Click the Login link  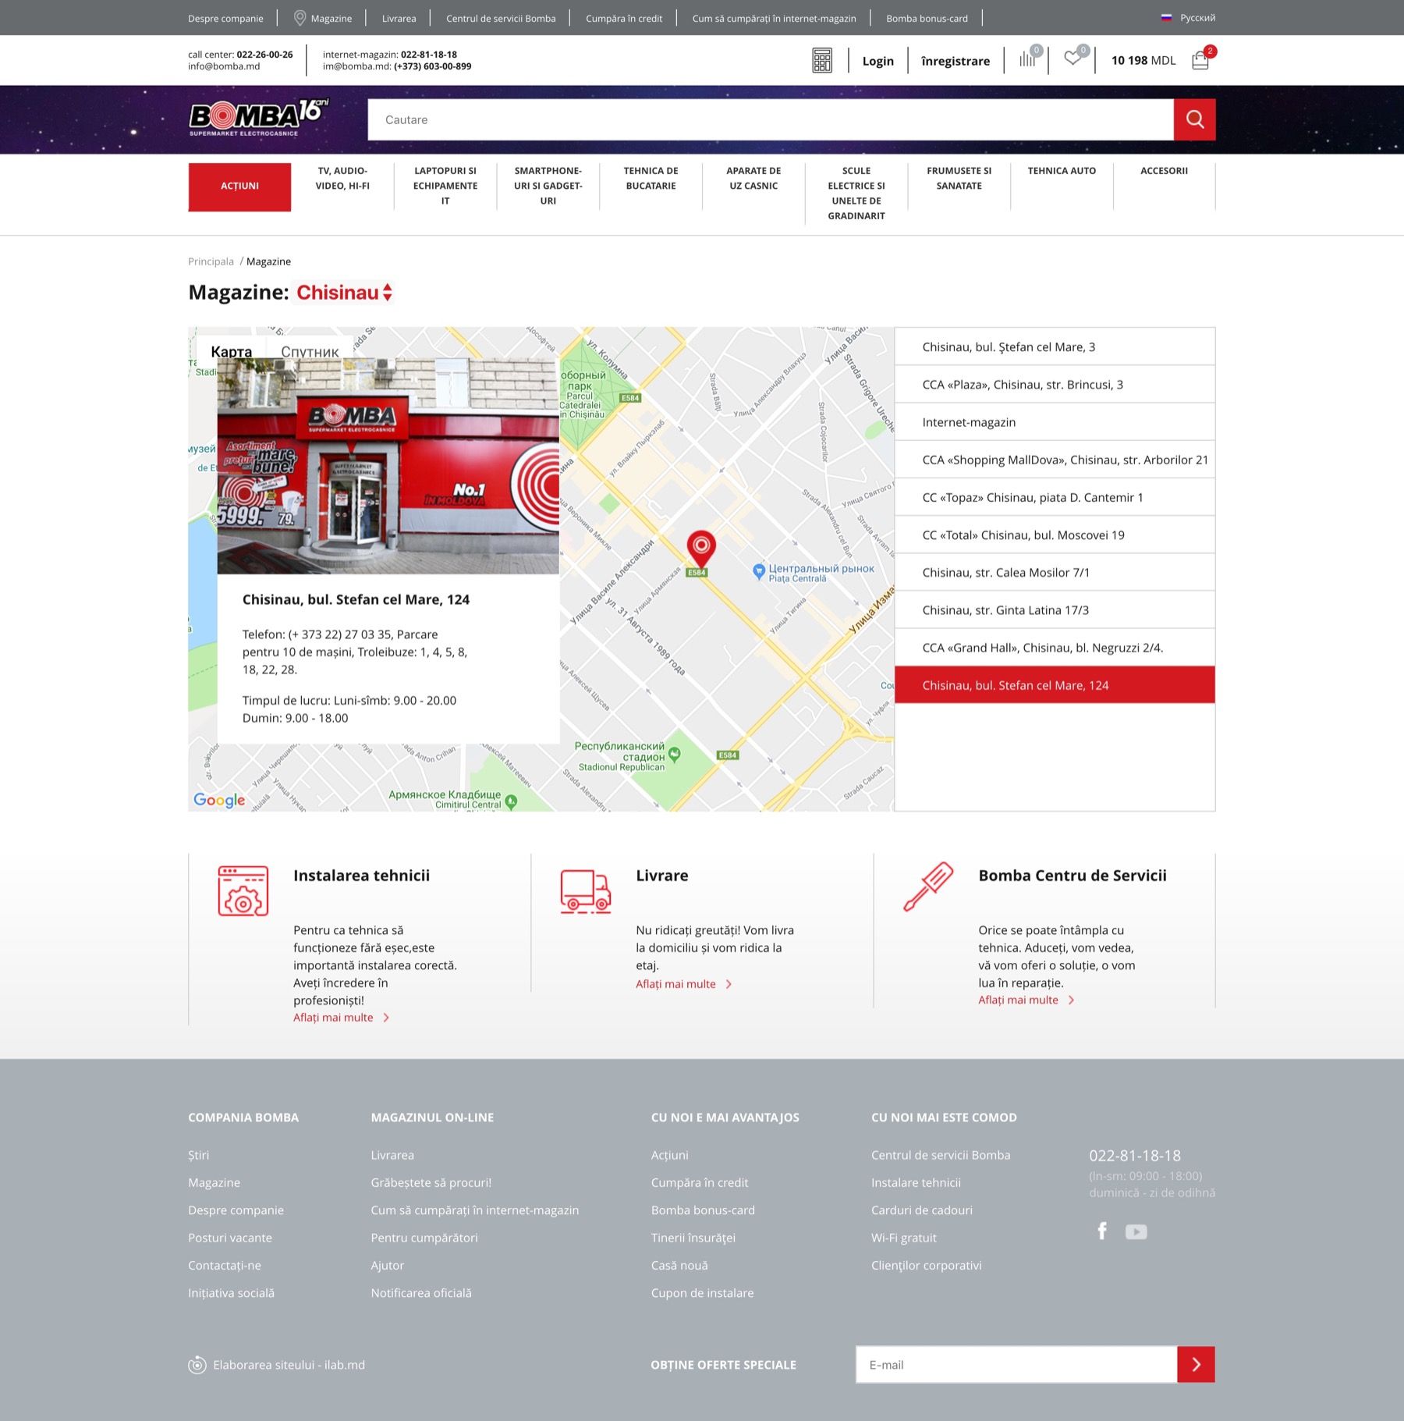pyautogui.click(x=878, y=61)
